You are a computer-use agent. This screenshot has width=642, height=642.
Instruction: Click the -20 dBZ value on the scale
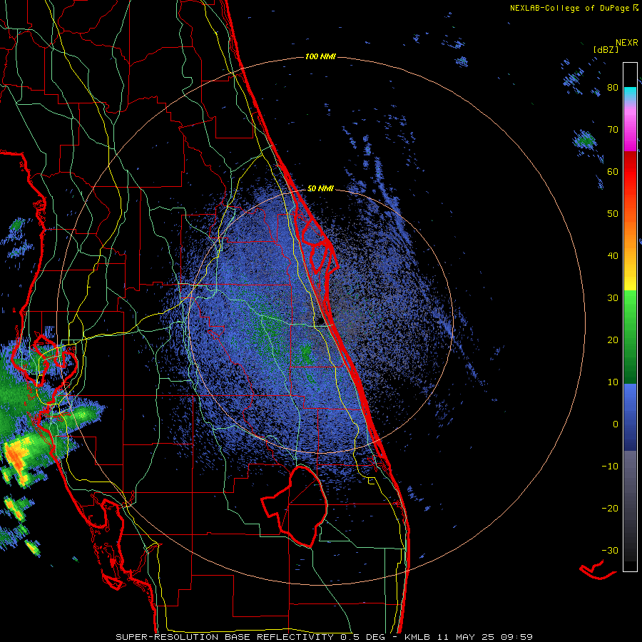[610, 509]
